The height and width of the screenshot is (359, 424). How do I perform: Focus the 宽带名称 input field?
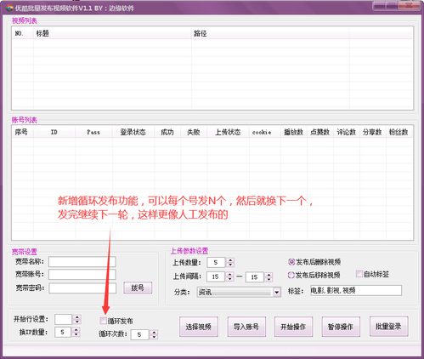coord(82,262)
